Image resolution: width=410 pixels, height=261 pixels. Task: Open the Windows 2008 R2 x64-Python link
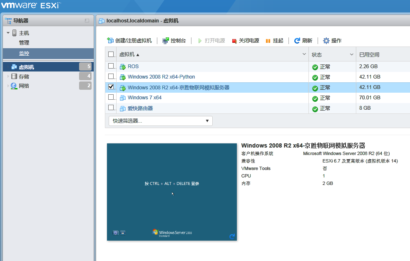coord(161,77)
